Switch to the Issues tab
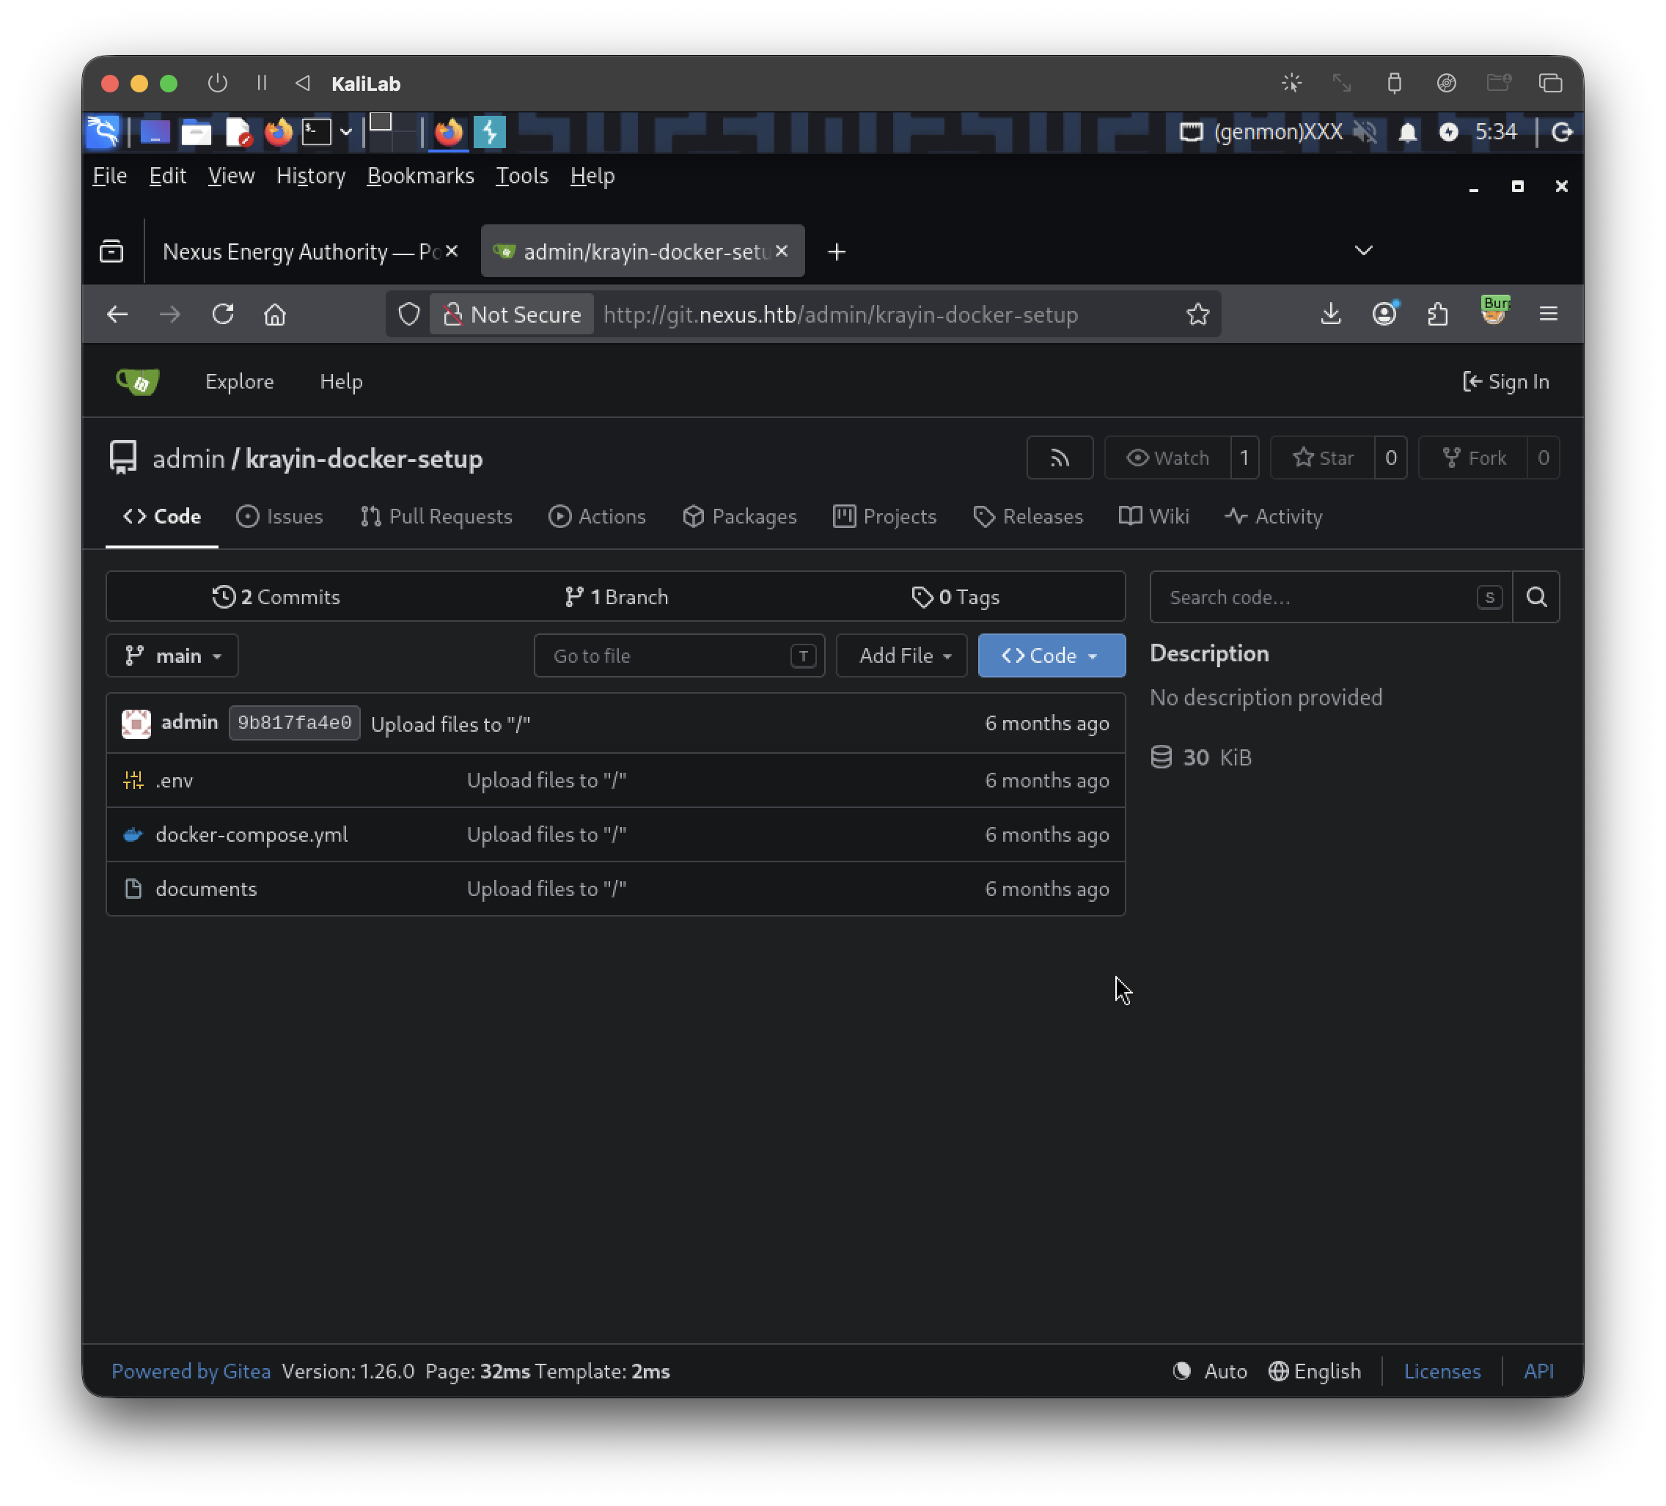This screenshot has width=1666, height=1506. (x=279, y=517)
